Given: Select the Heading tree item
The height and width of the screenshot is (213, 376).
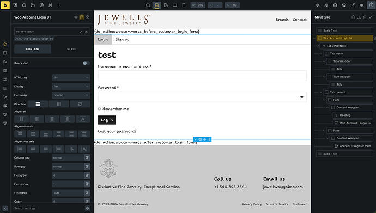Looking at the screenshot, I should (x=353, y=115).
